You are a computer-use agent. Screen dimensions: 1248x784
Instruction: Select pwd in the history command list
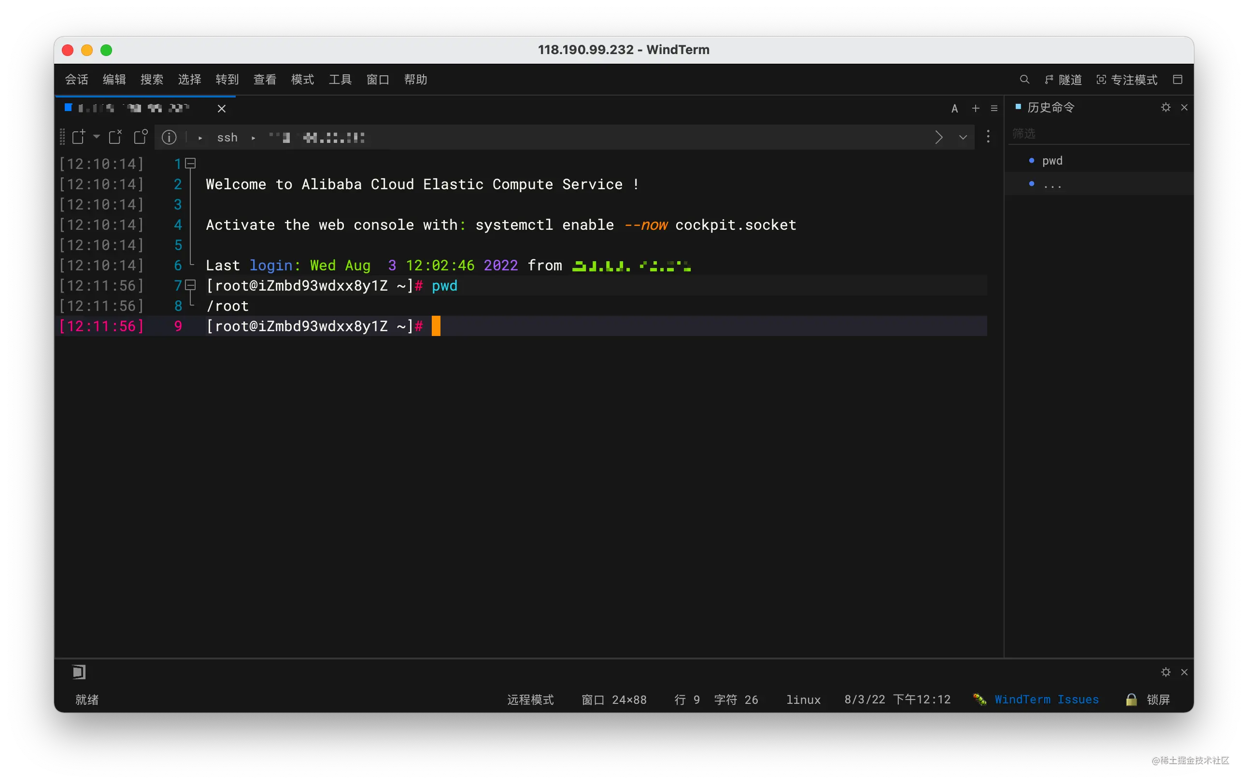1051,161
